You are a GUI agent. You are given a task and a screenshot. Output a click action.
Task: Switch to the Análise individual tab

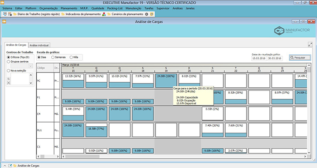39,45
